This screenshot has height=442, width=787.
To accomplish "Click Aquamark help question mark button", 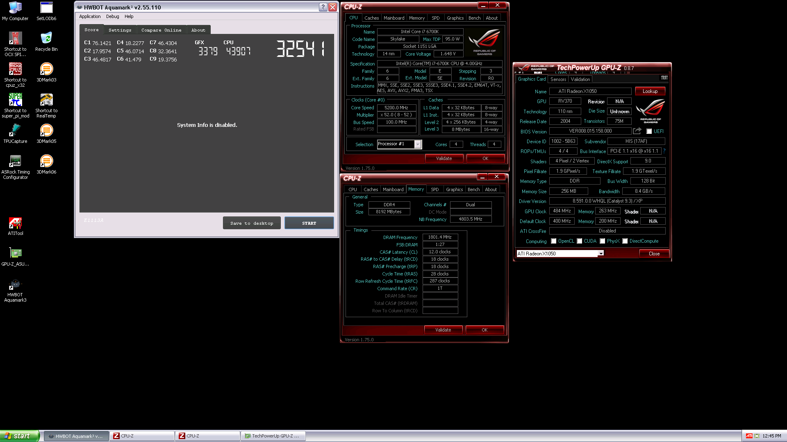I will point(323,7).
